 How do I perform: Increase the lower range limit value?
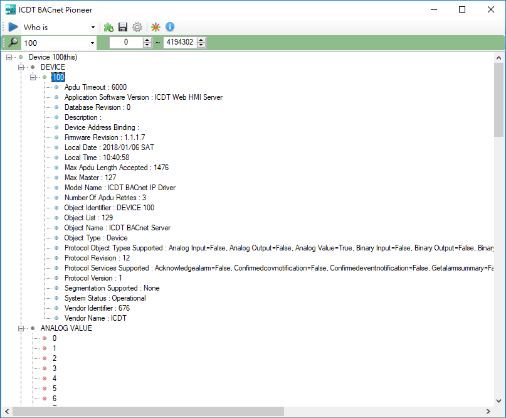(147, 40)
